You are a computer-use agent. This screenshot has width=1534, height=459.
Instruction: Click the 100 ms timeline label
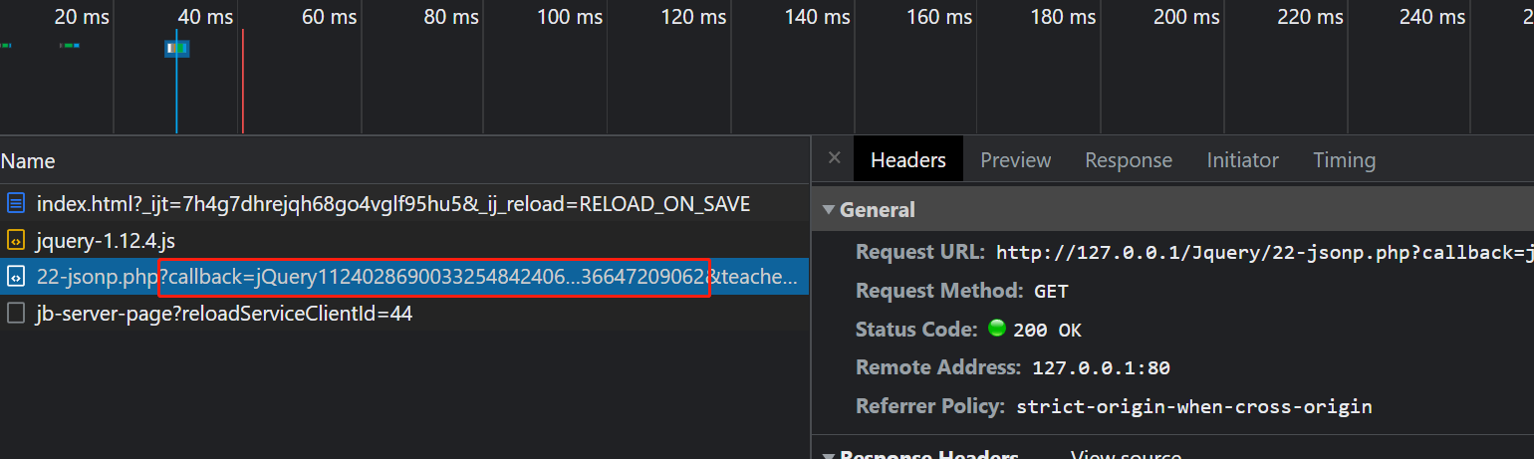click(569, 17)
